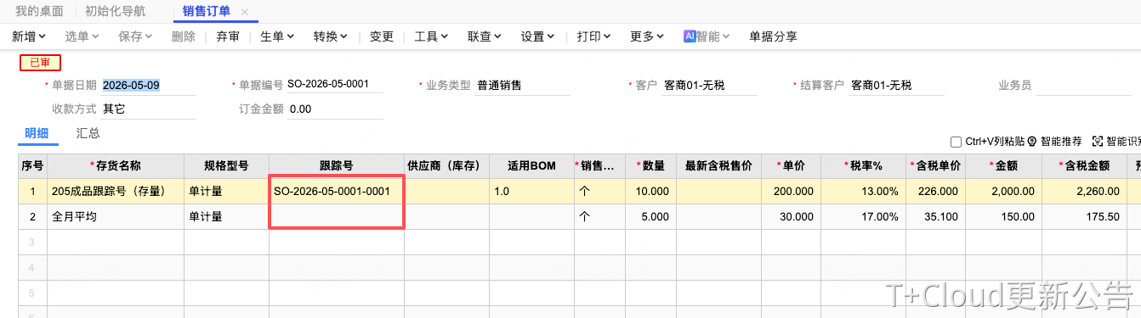
Task: Click the 单据日期 field 2026-05-09
Action: 149,86
